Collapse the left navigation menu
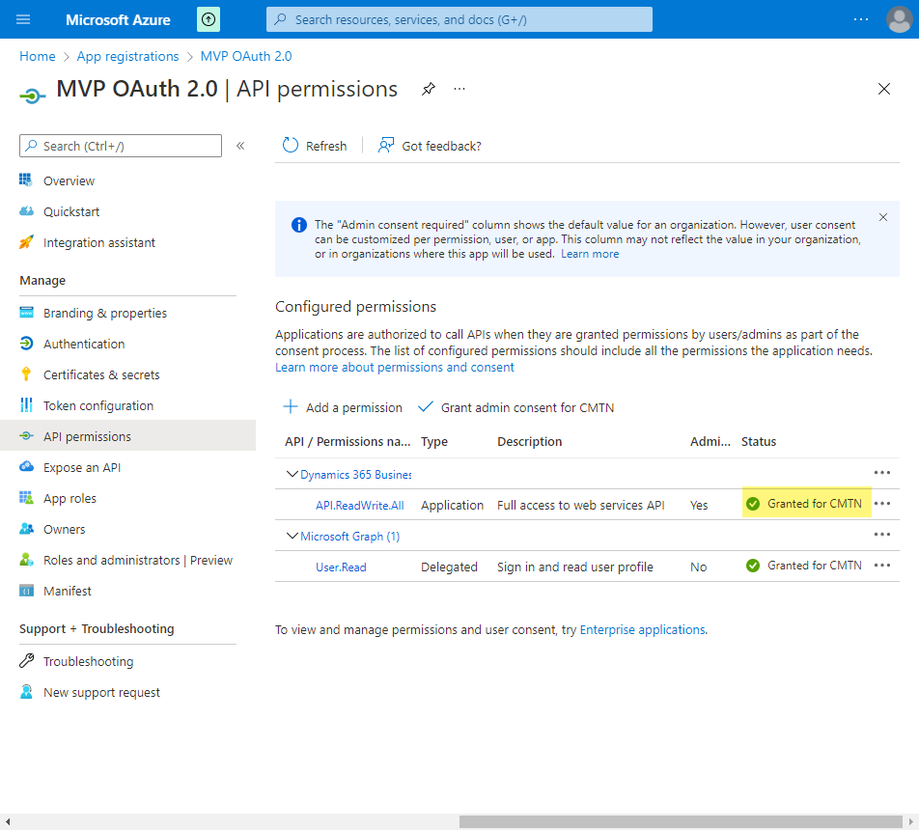 point(240,146)
